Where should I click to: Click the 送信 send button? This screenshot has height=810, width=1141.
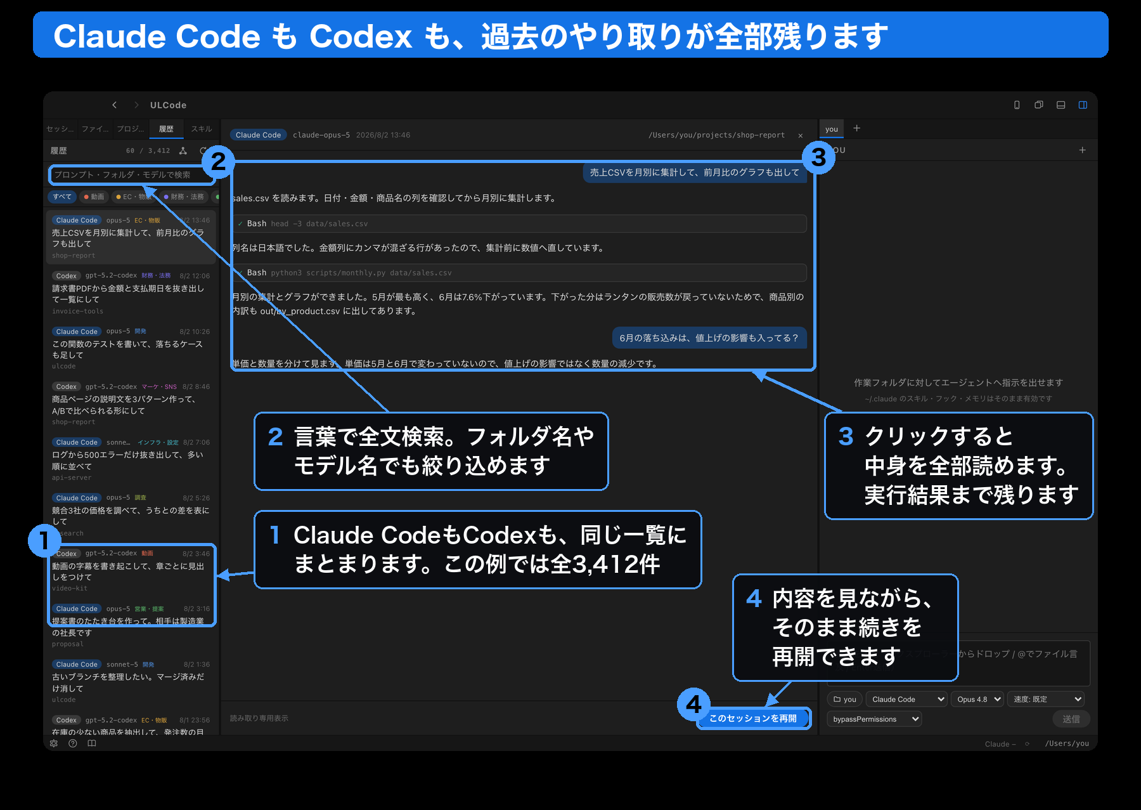click(x=1071, y=719)
